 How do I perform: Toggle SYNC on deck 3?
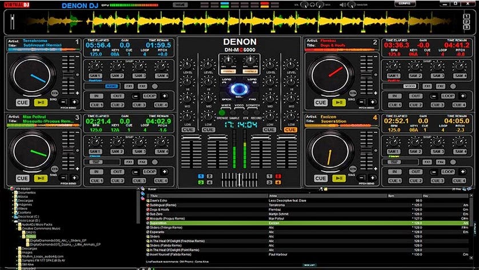(55, 169)
